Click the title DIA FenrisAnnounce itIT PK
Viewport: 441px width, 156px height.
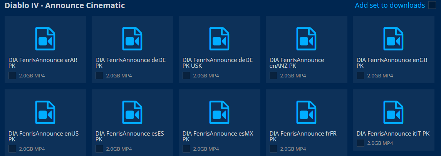coord(393,134)
